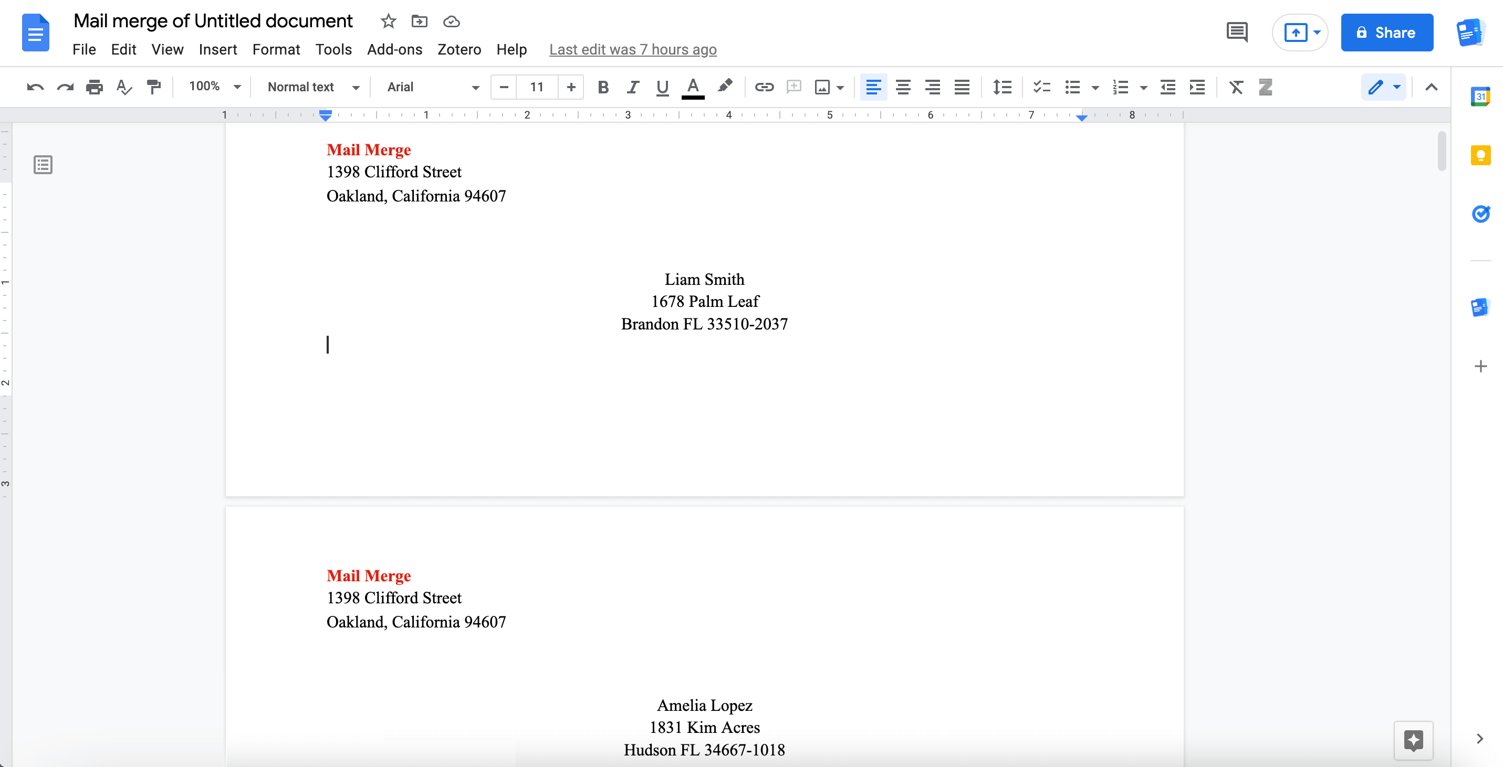Click the text highlight color icon

click(726, 86)
